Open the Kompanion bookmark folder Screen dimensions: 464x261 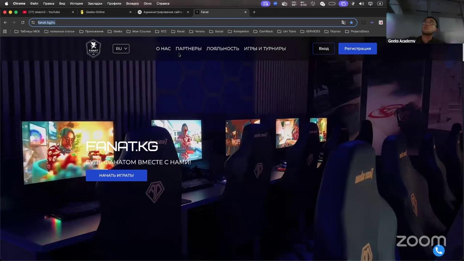click(x=238, y=32)
